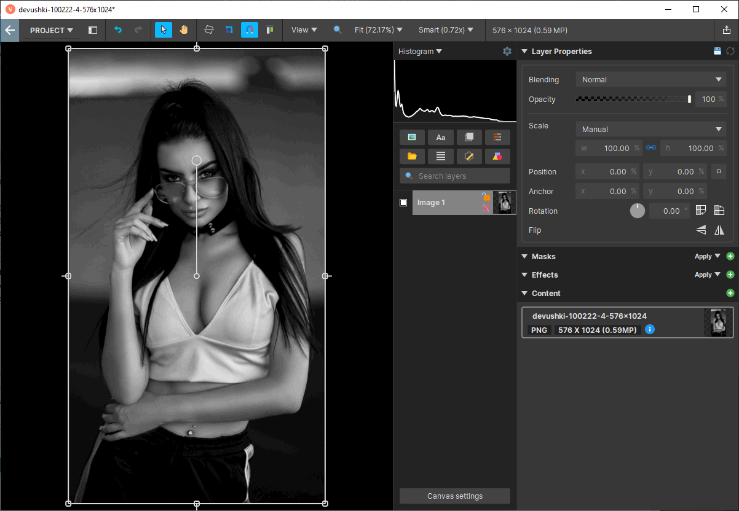Add a new effect with the green plus
This screenshot has width=739, height=511.
pos(730,275)
